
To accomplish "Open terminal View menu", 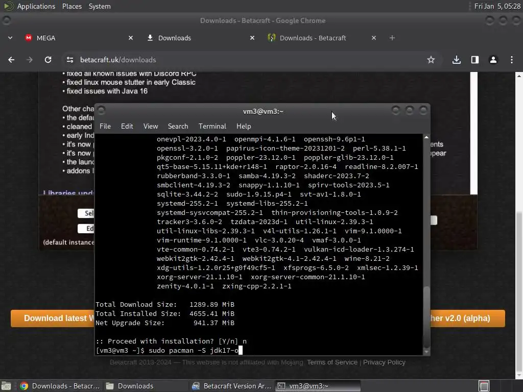I will [151, 127].
